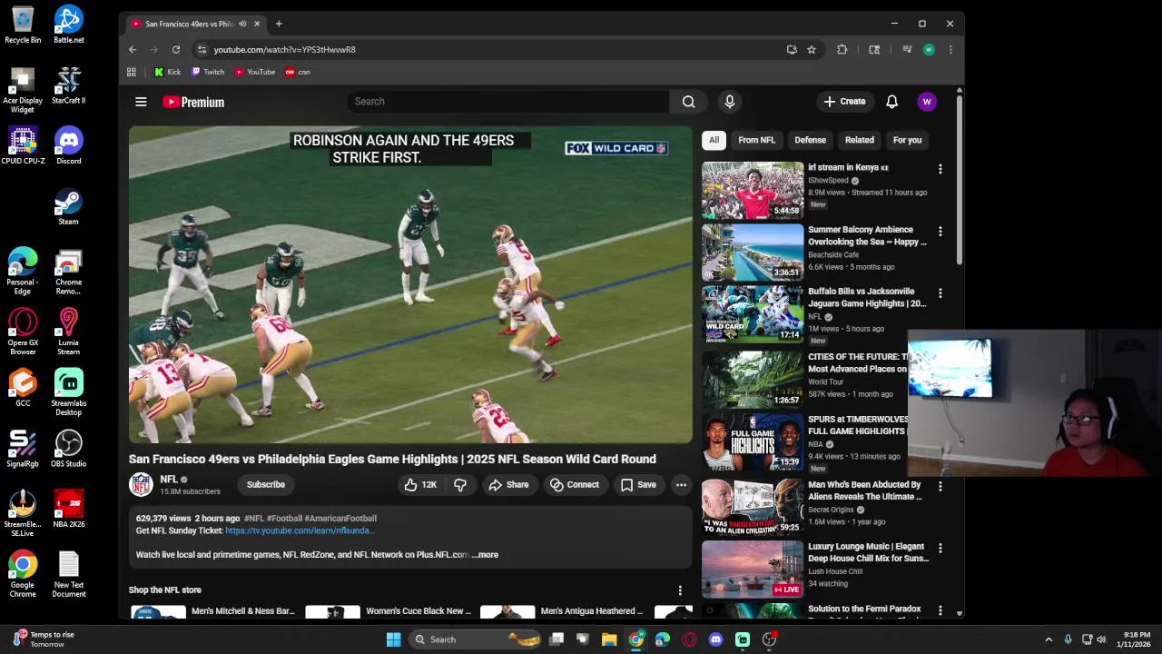Viewport: 1162px width, 654px height.
Task: Open the Luxury Lounge Music live thumbnail
Action: tap(753, 570)
